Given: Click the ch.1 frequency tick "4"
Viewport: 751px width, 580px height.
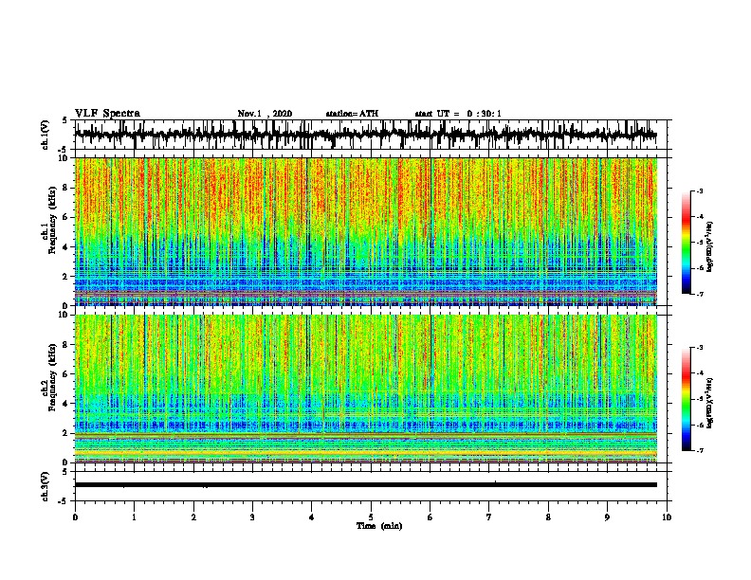Looking at the screenshot, I should tap(66, 247).
